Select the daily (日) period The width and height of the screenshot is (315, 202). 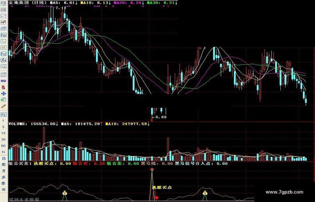point(3,158)
